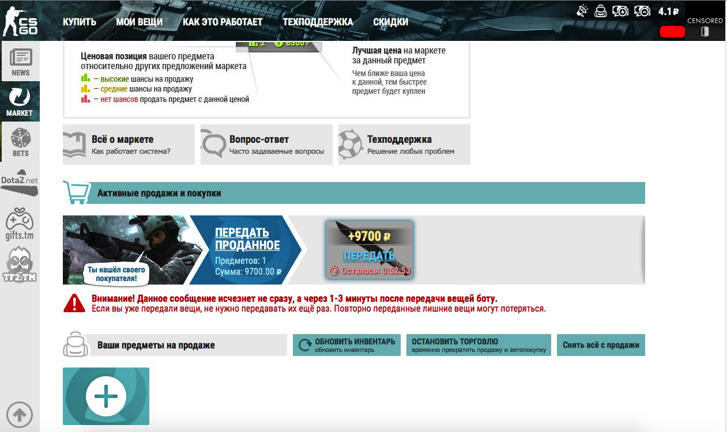The image size is (727, 432).
Task: Open 'Всё о маркете' info card
Action: coord(129,145)
